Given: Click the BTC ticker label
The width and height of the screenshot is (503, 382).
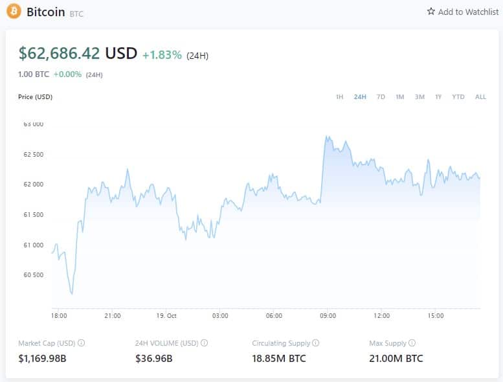Looking at the screenshot, I should coord(76,14).
